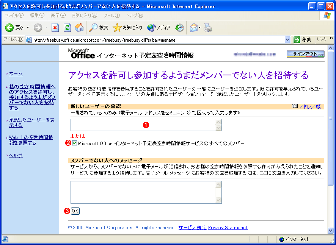Image resolution: width=336 pixels, height=245 pixels.
Task: Open the ヘルプ link in sidebar
Action: [x=16, y=156]
